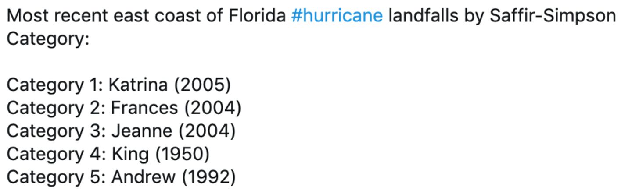Click the "Category:" text on second line
This screenshot has height=194, width=632.
pos(48,39)
